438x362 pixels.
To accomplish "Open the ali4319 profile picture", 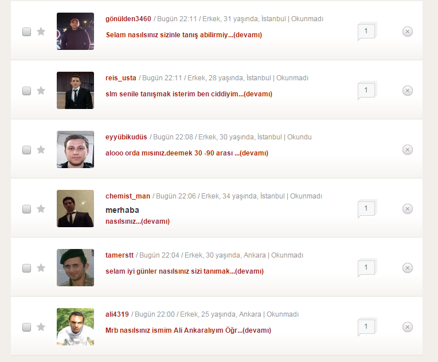I will (x=76, y=327).
